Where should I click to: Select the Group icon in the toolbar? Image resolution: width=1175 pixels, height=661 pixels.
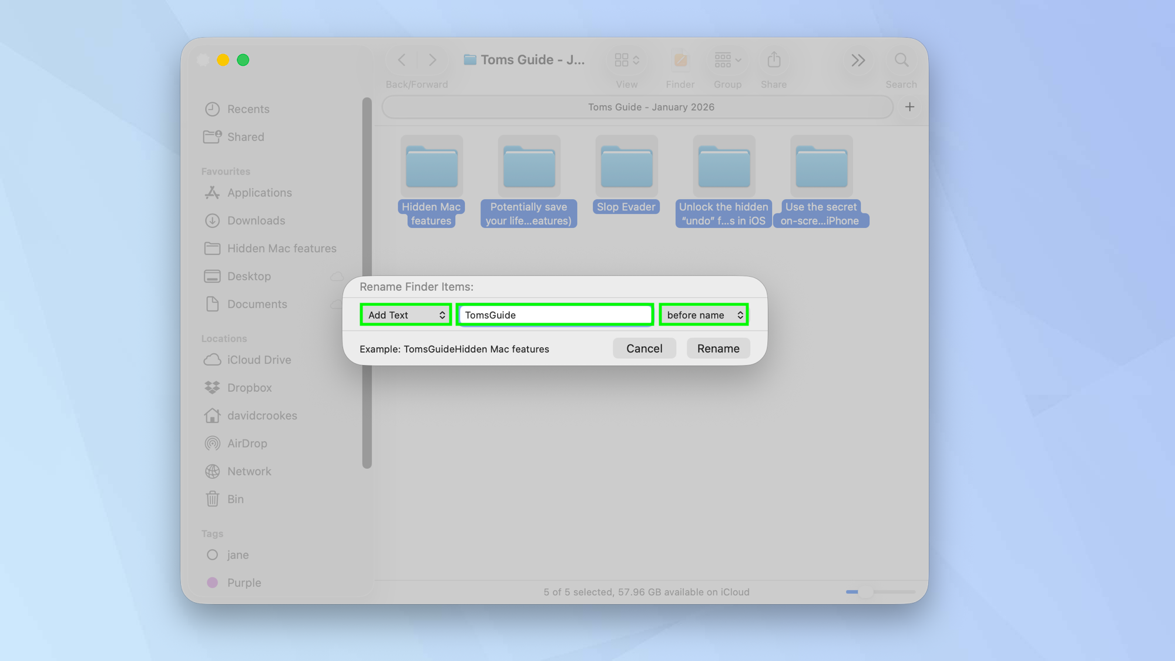(x=727, y=59)
